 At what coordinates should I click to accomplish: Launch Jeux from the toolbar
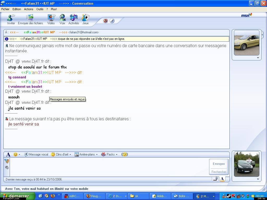[x=85, y=19]
